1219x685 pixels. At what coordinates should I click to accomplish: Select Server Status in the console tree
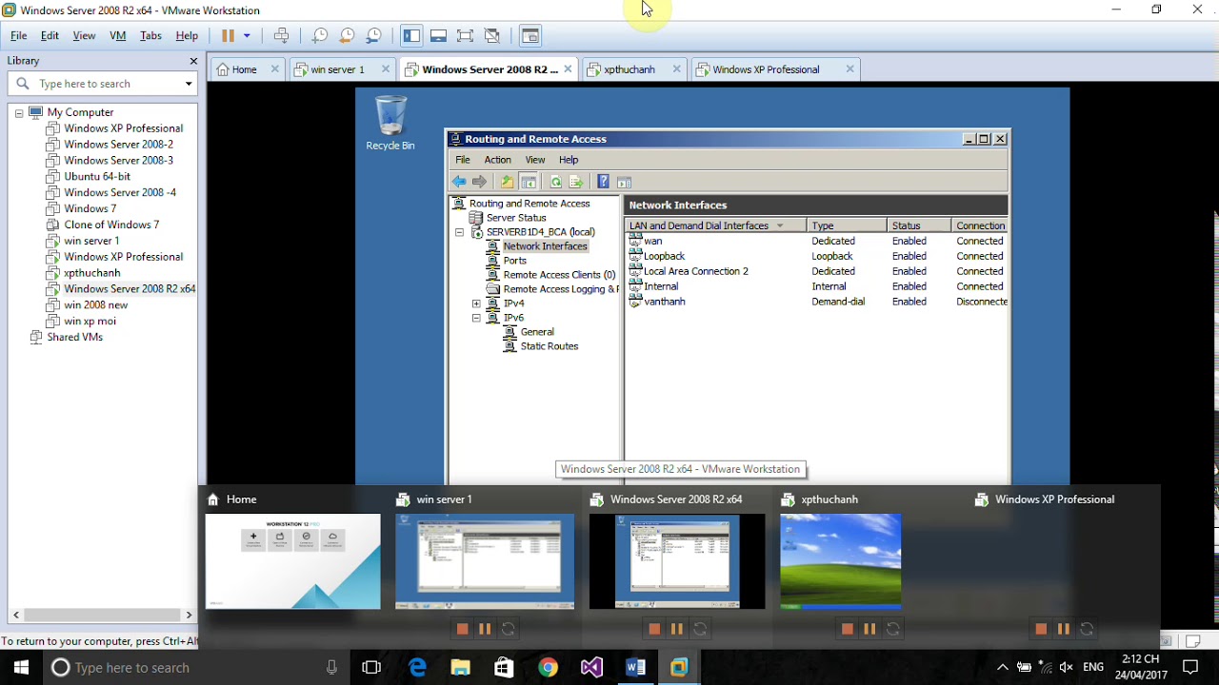(516, 218)
